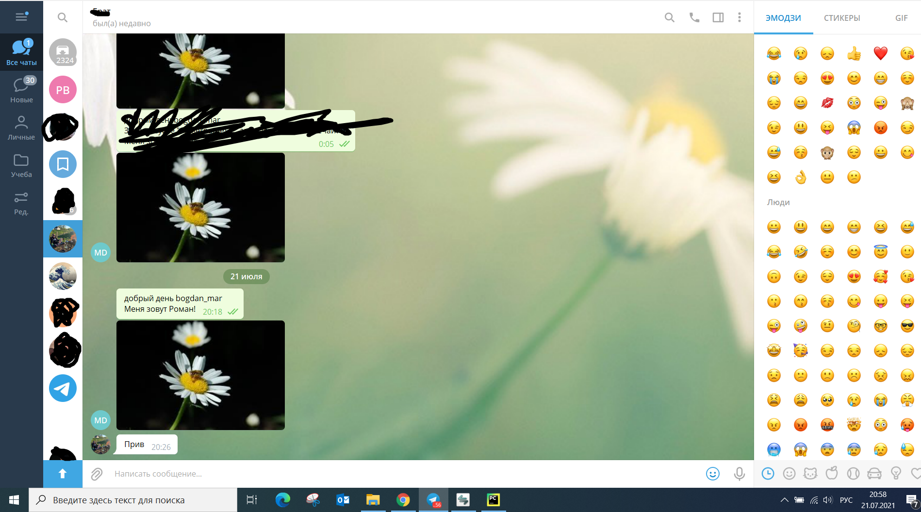Choose the sunglasses face emoji
The image size is (921, 512).
(x=907, y=326)
